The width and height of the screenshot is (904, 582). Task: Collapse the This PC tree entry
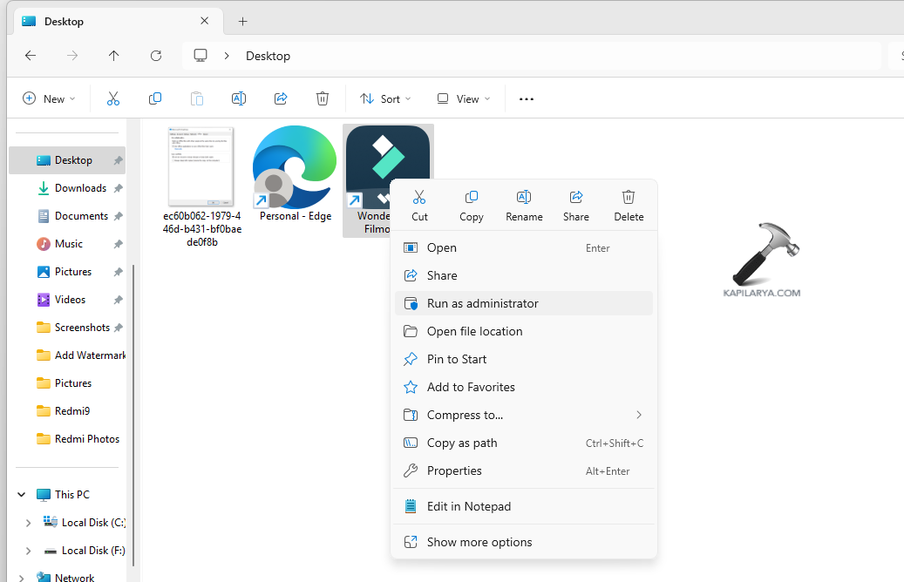click(20, 494)
